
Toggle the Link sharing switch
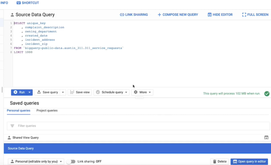[71, 161]
